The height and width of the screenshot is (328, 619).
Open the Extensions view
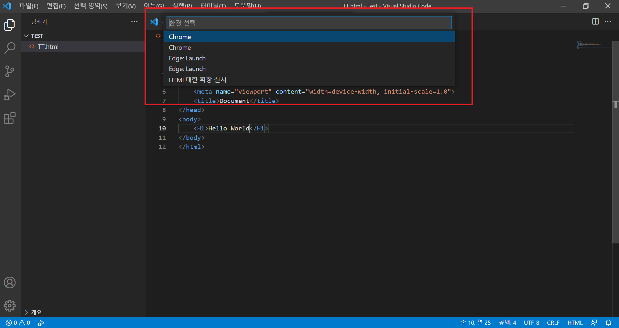click(x=10, y=118)
